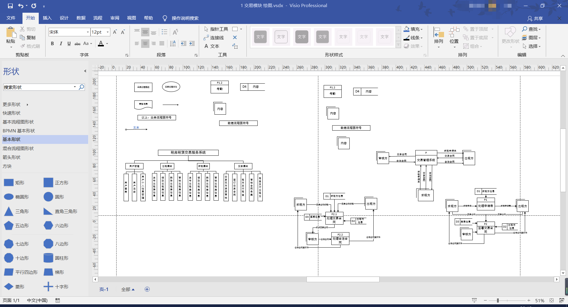Click the Share (共享) button

click(535, 18)
